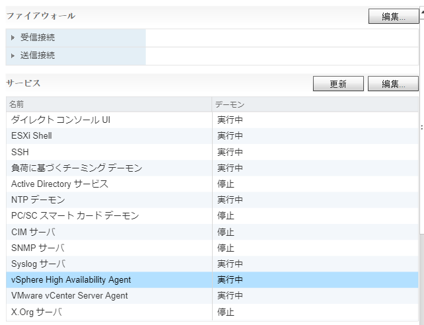Screen dimensions: 424x325
Task: Select the Syslog サーバ row
Action: [212, 264]
